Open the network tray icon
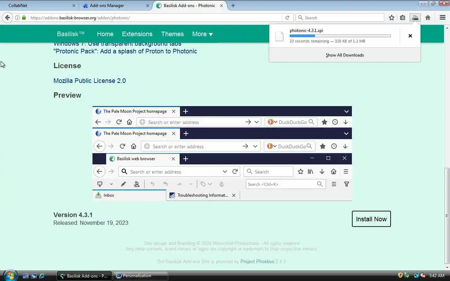This screenshot has width=450, height=281. point(416,275)
